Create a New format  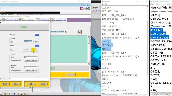click(x=12, y=41)
